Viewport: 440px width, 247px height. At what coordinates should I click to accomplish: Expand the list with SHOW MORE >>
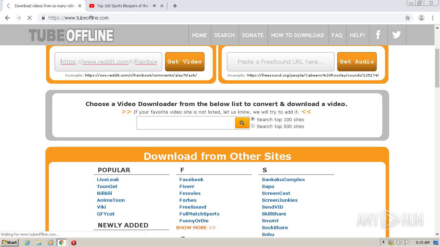(196, 227)
